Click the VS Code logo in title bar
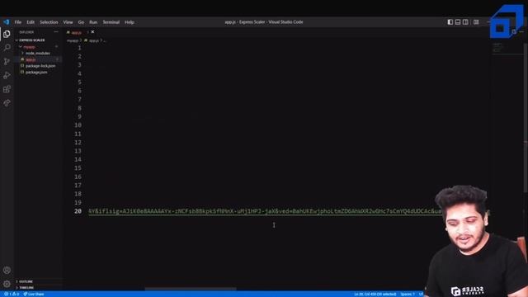 point(7,22)
